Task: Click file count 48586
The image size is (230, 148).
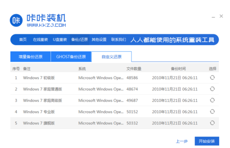Action: [x=132, y=78]
